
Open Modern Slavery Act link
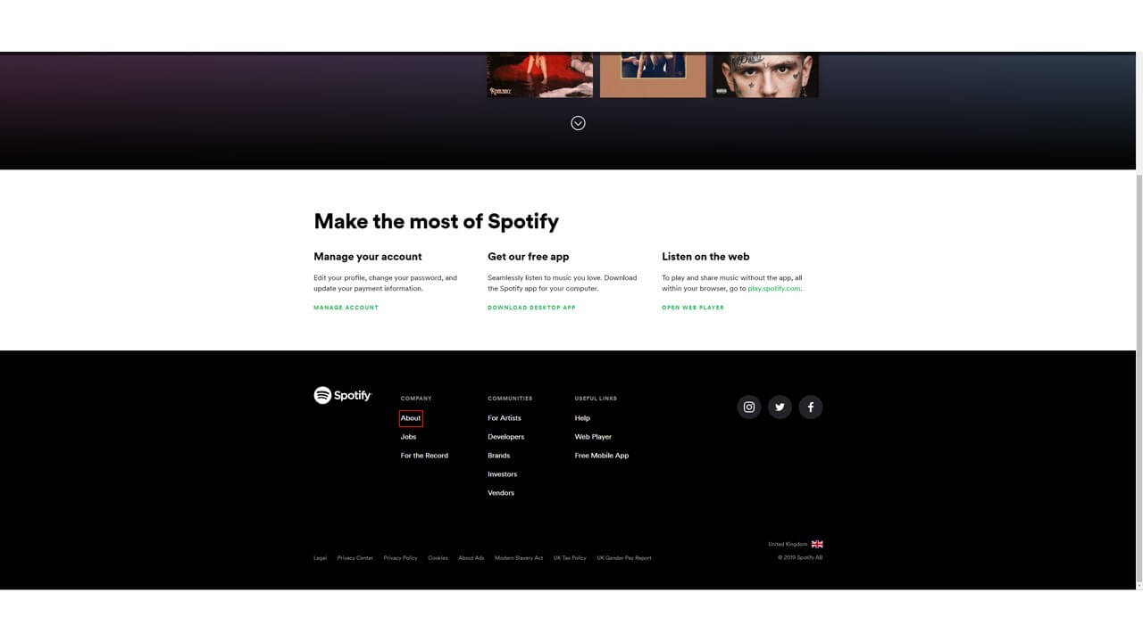pyautogui.click(x=519, y=558)
